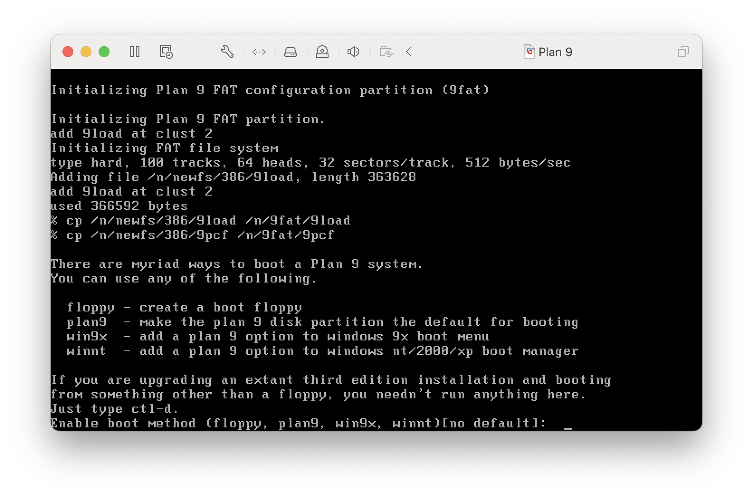Open the hard disk device icon
Screen dimensions: 753x498
click(x=291, y=52)
